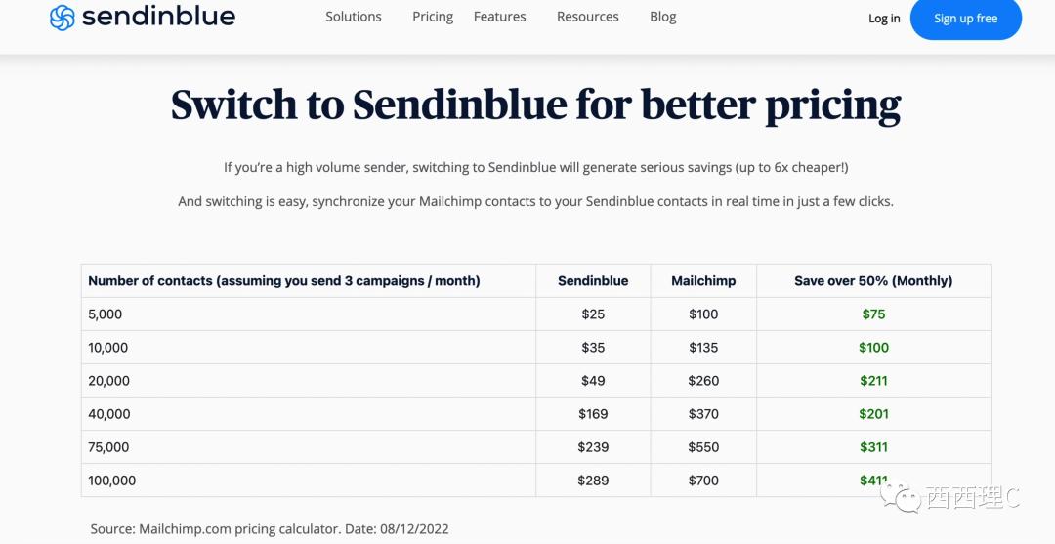Click the sendinblue wordmark text
1055x544 pixels.
158,17
